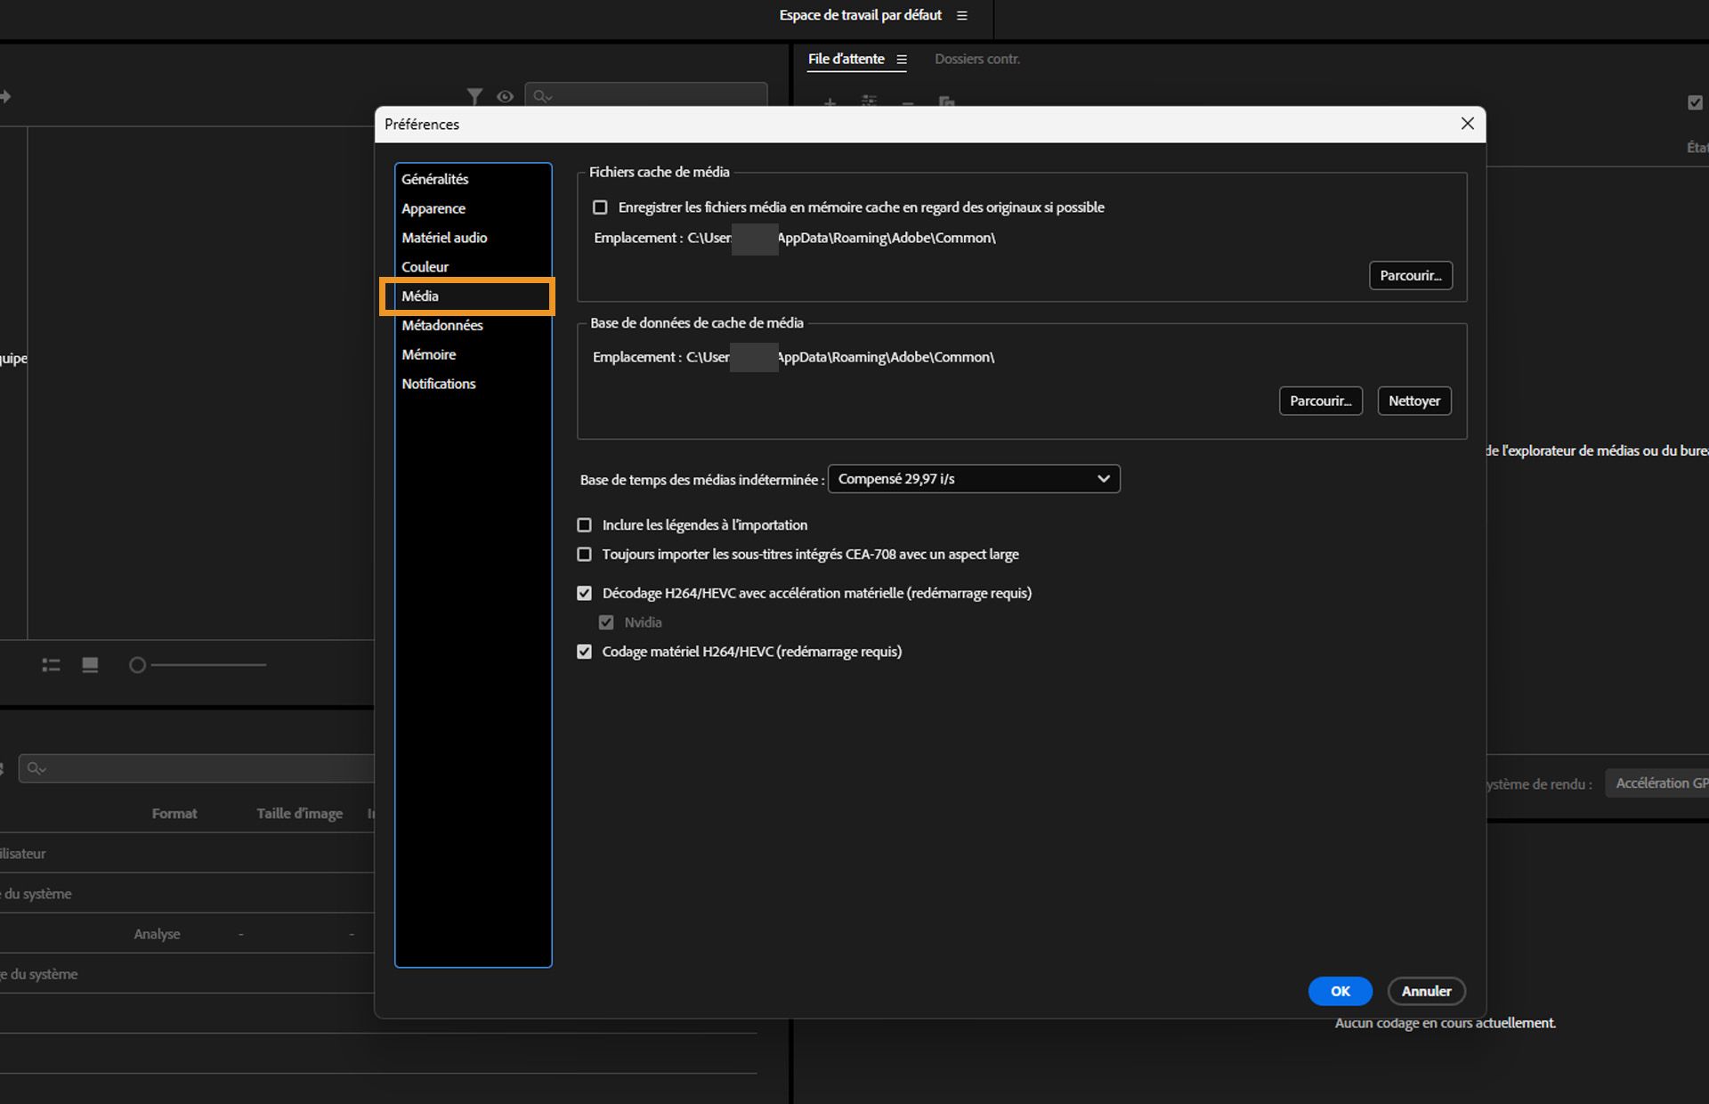Disable H264/HEVC hardware accelerated decoding
1709x1104 pixels.
tap(585, 593)
